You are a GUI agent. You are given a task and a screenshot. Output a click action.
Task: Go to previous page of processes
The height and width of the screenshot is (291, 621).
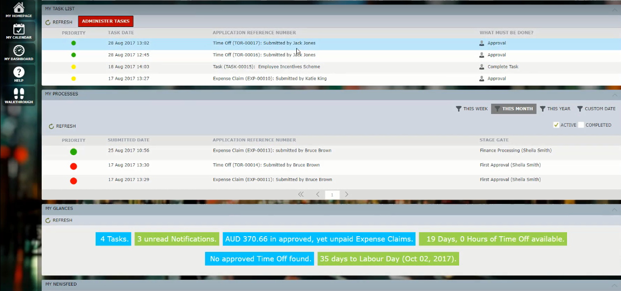pos(318,194)
